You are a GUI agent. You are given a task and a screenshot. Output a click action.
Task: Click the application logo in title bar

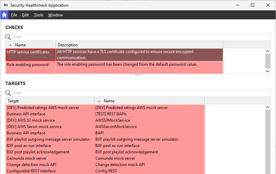tap(6, 5)
